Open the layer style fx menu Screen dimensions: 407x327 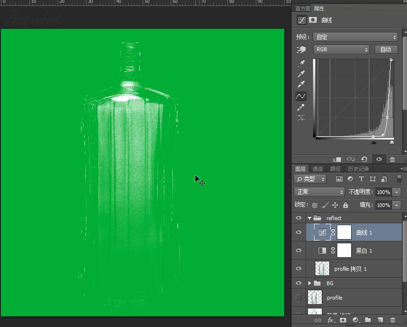(x=331, y=320)
